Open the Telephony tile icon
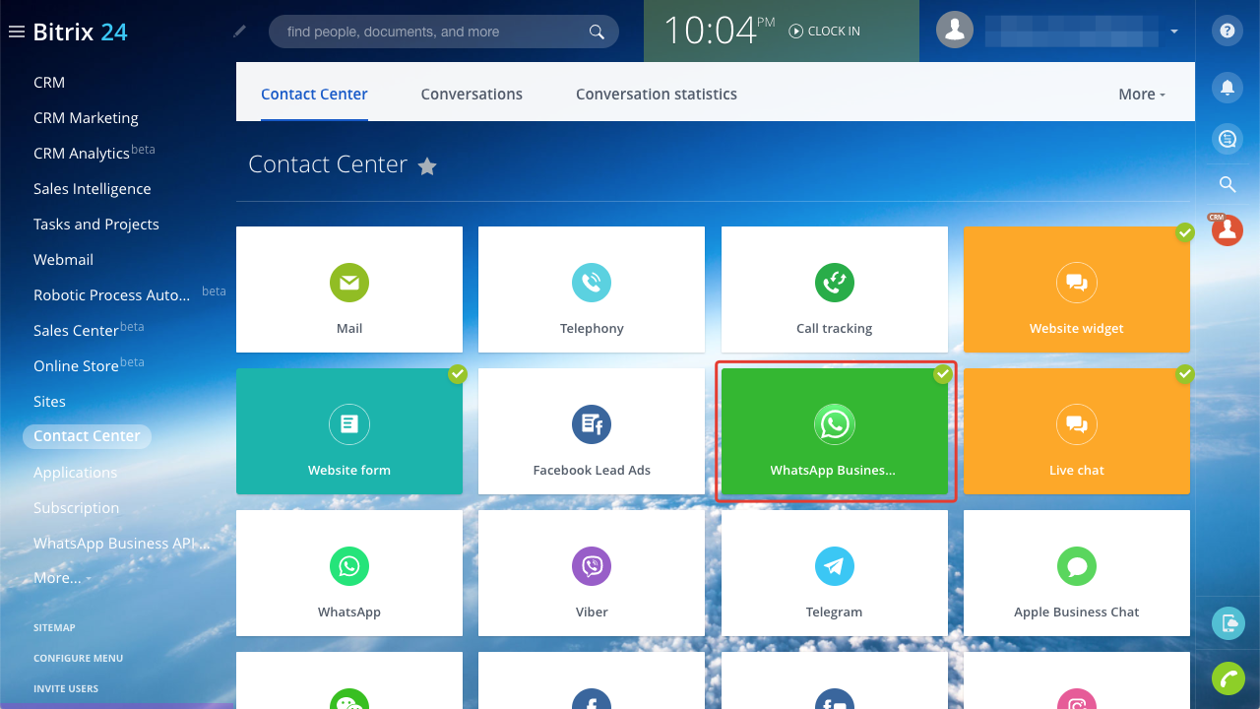This screenshot has width=1260, height=709. [592, 284]
